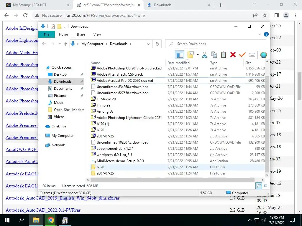
Task: Click the orange checkmark Properties icon
Action: (x=242, y=55)
